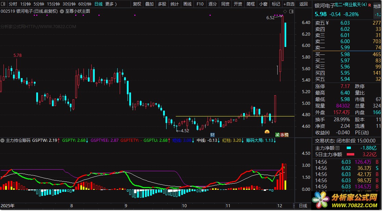The image size is (383, 211).
Task: Toggle the left sidebar panel icon
Action: pos(3,4)
